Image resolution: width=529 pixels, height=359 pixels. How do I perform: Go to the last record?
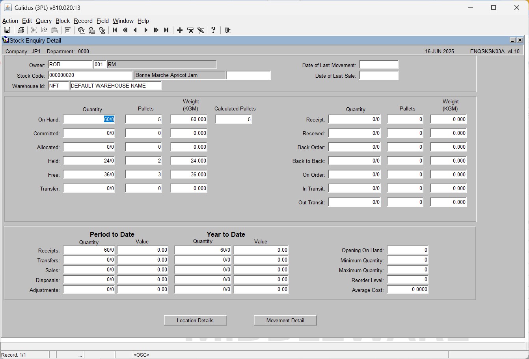click(166, 30)
